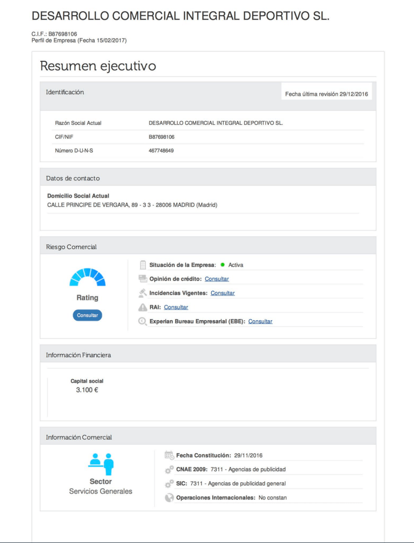Click the calendar icon beside Fecha Constitución

[169, 455]
